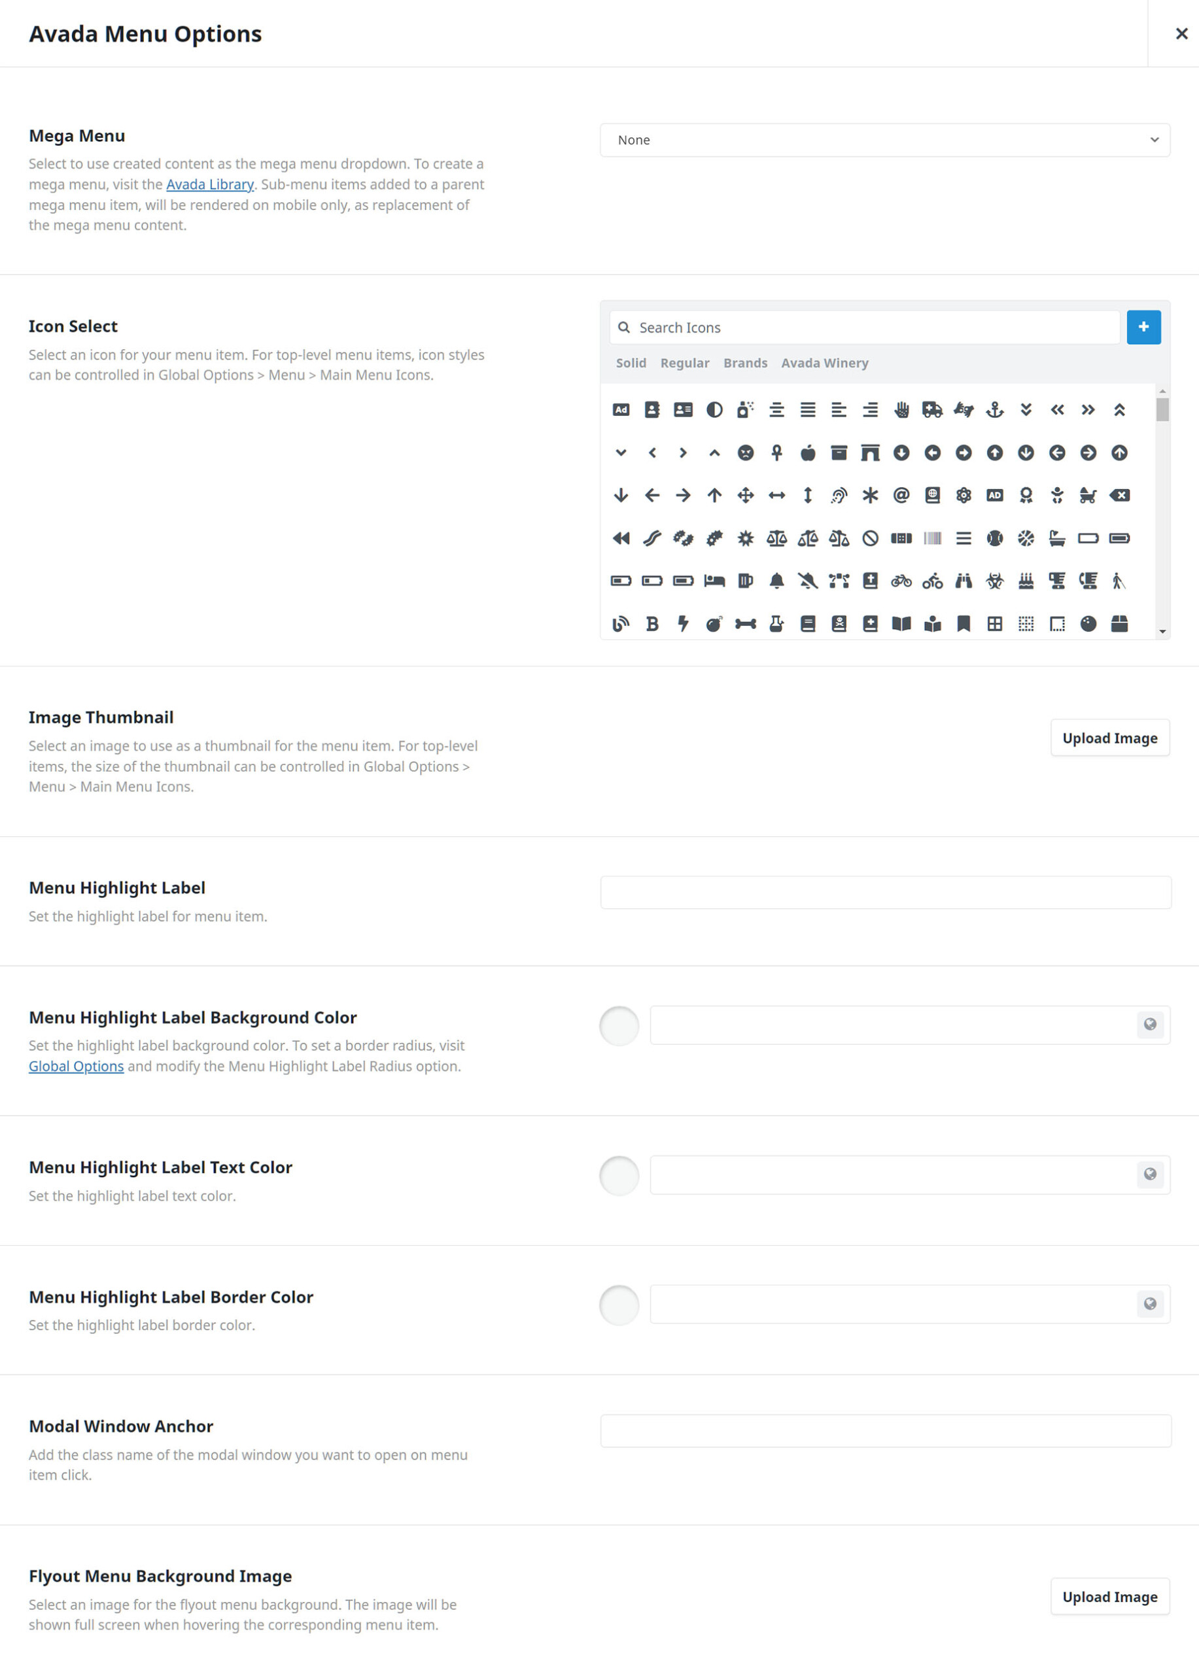This screenshot has width=1199, height=1674.
Task: Open global color picker for Background Color
Action: (x=1149, y=1025)
